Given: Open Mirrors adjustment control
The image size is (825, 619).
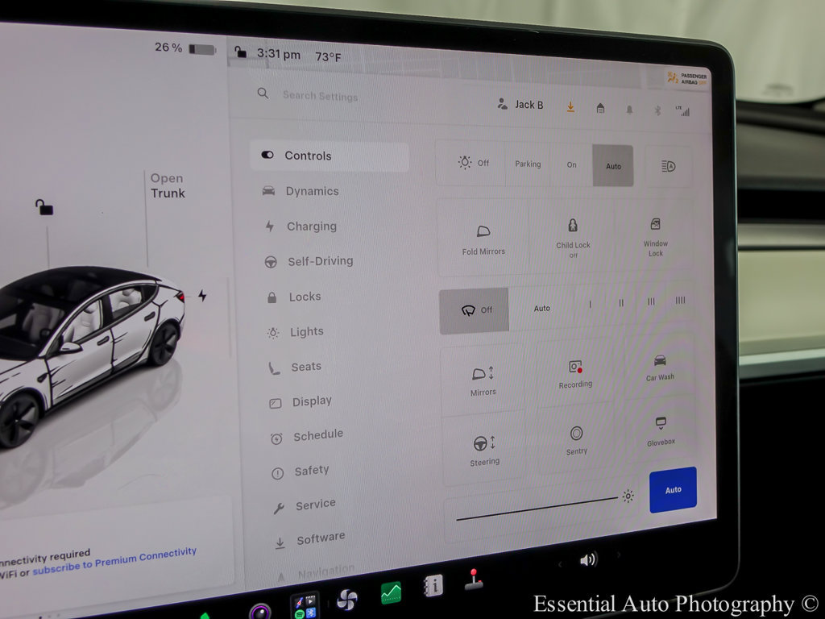Looking at the screenshot, I should pos(483,380).
